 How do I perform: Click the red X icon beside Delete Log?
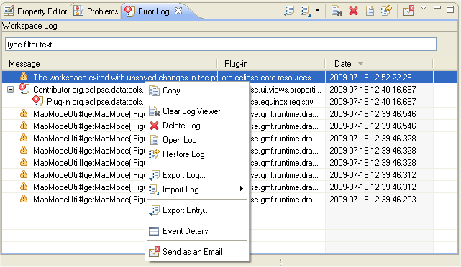pos(154,126)
